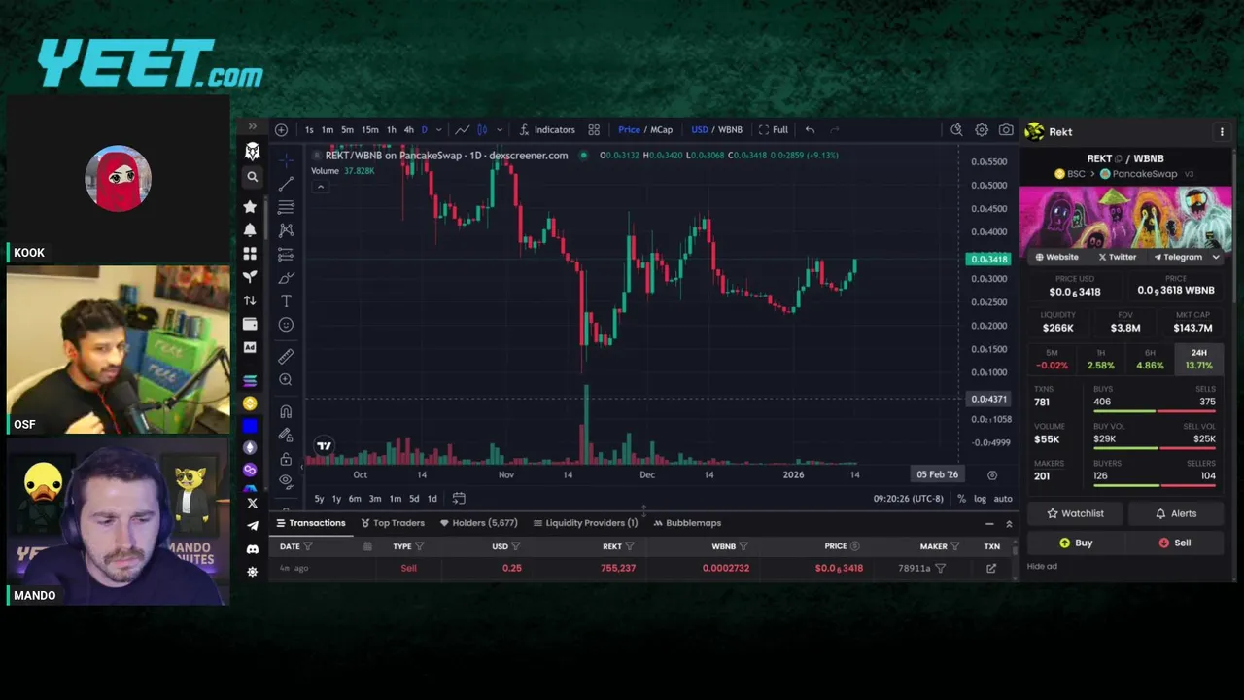Open TYPE column filter in transactions
The image size is (1244, 700).
[x=419, y=546]
